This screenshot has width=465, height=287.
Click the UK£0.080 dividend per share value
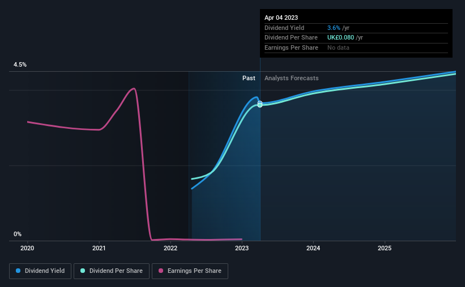(340, 38)
